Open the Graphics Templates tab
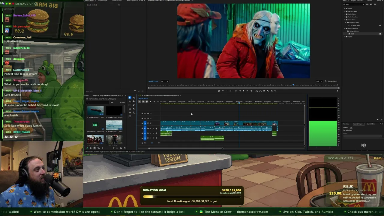This screenshot has width=384, height=216. coord(357,1)
